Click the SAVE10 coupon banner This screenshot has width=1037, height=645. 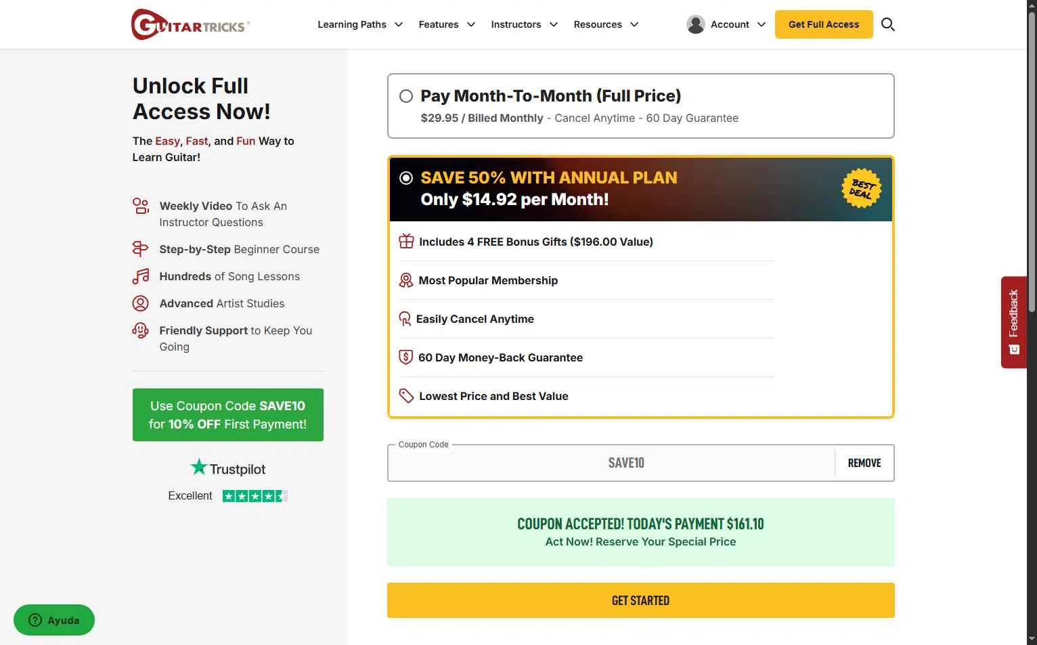(228, 415)
